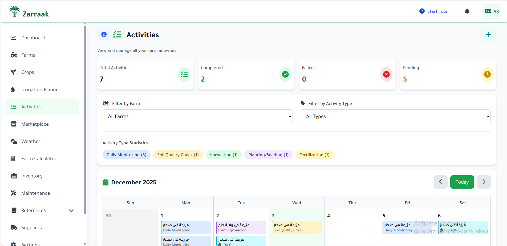Switch language with the AR toggle

pos(492,11)
